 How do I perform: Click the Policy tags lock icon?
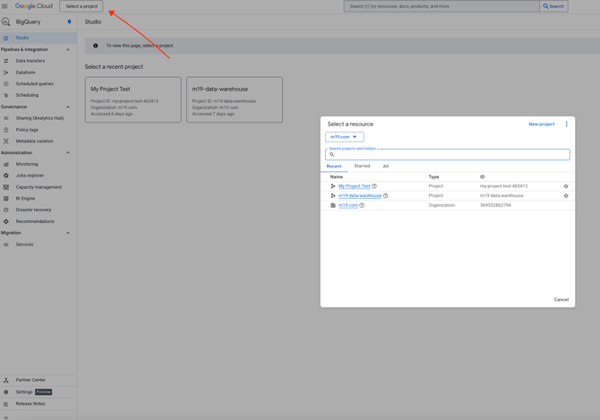click(5, 130)
